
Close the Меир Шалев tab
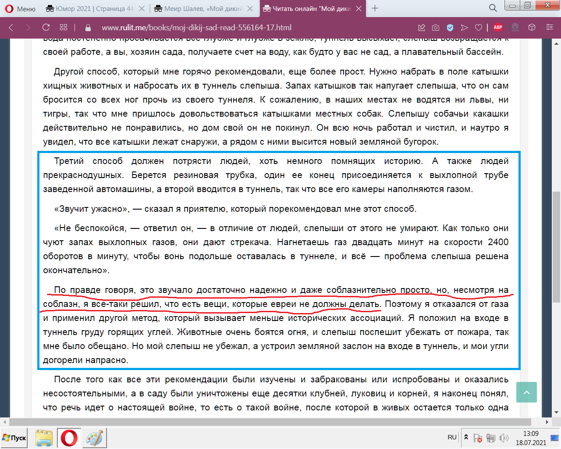coord(250,8)
